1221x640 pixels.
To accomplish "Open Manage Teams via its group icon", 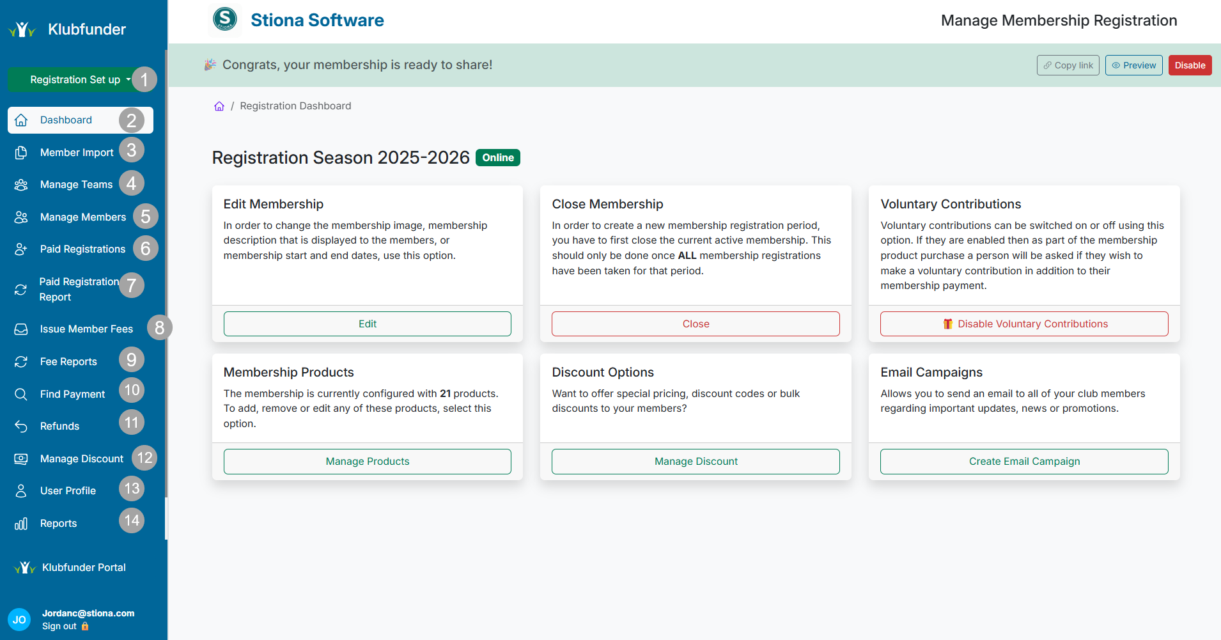I will point(22,183).
